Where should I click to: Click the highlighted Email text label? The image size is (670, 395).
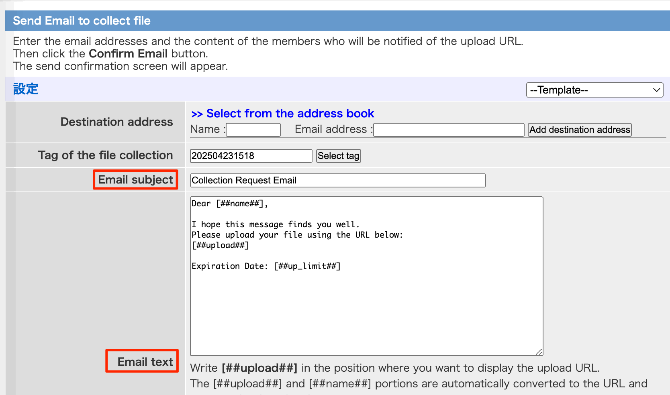(145, 362)
